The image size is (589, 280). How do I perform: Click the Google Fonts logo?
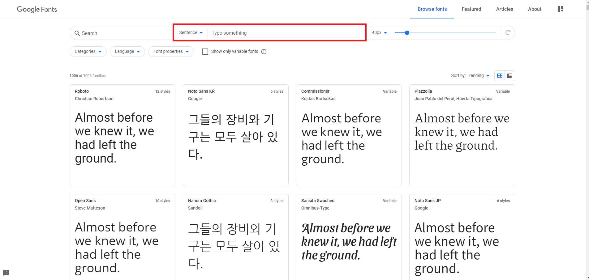coord(37,9)
